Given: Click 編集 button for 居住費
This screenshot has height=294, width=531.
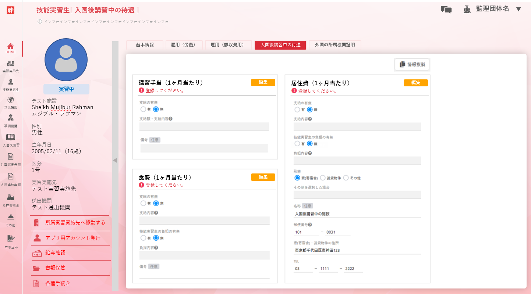Looking at the screenshot, I should [415, 83].
